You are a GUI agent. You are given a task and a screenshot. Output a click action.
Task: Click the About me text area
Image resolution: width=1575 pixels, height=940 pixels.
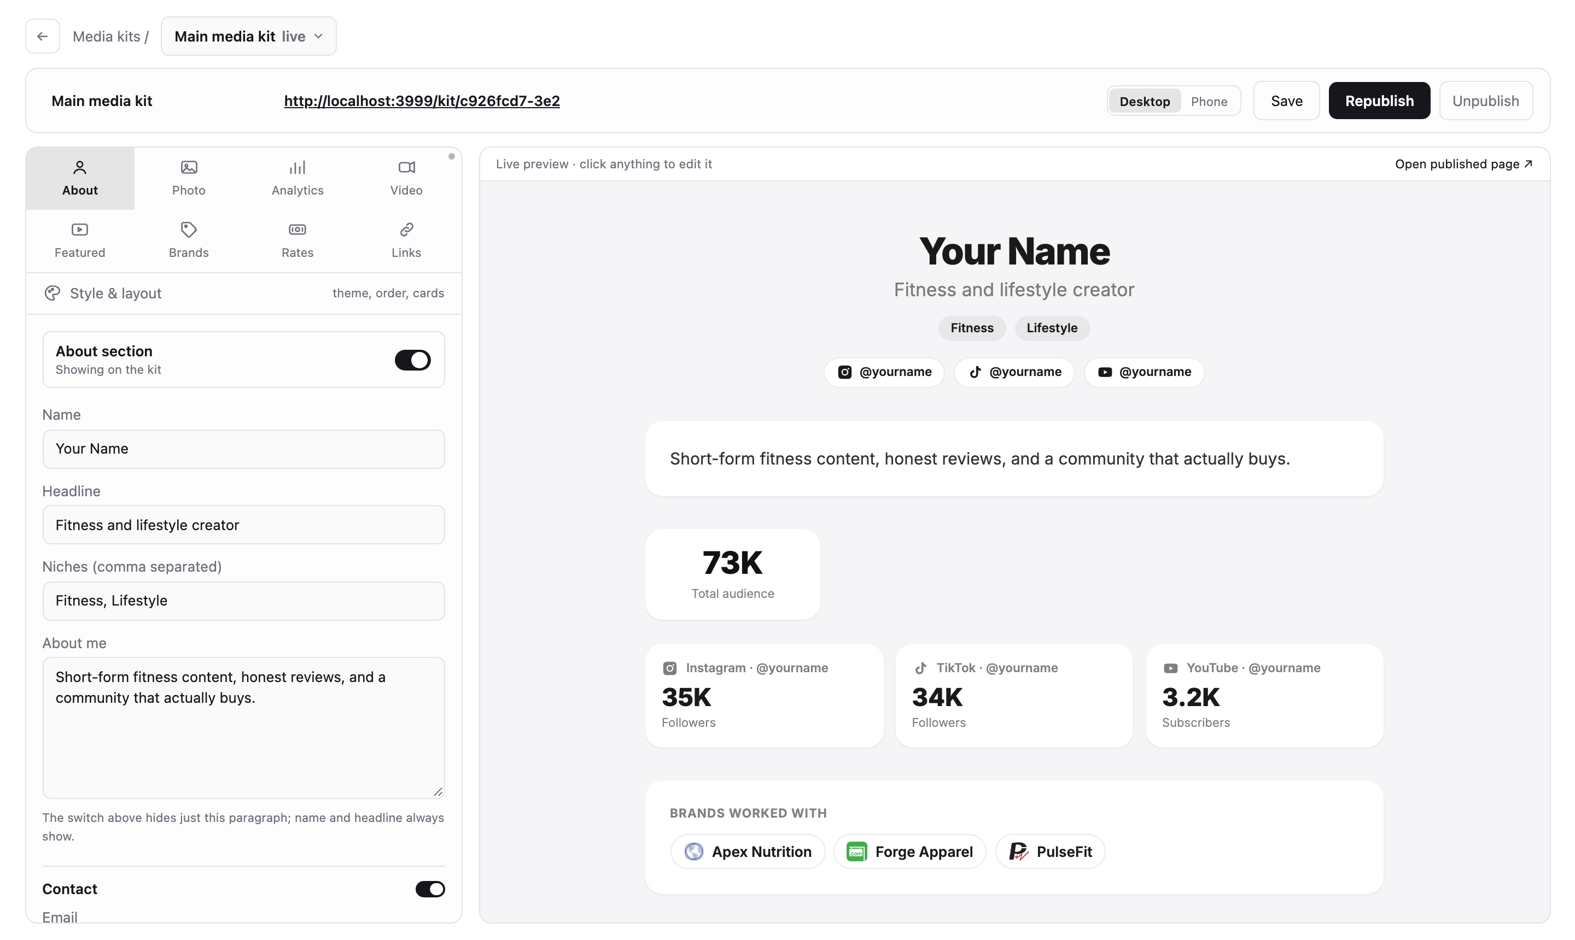(244, 728)
